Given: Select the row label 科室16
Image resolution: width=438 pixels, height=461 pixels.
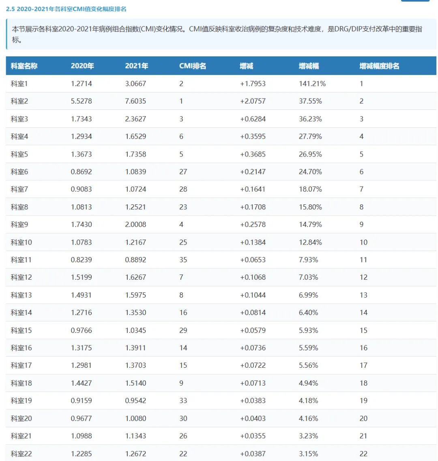Looking at the screenshot, I should point(21,348).
